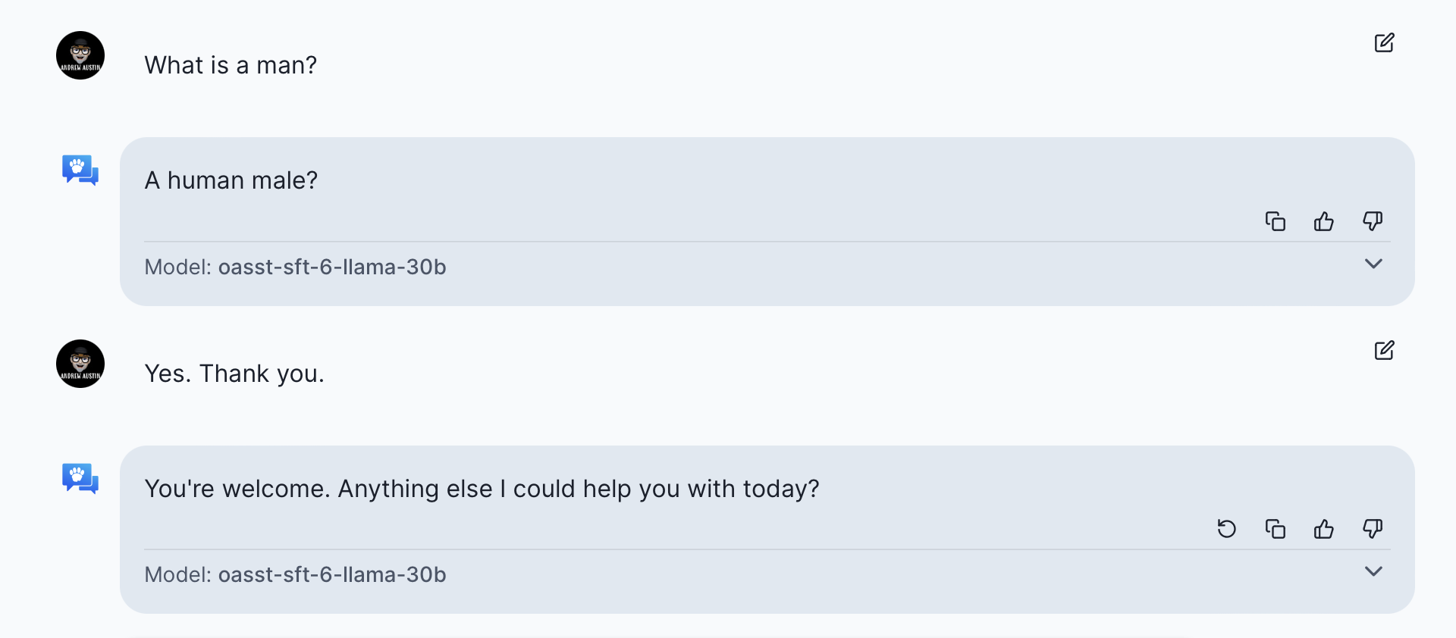Expand model details under "You're welcome" reply
The height and width of the screenshot is (638, 1456).
pyautogui.click(x=1373, y=571)
